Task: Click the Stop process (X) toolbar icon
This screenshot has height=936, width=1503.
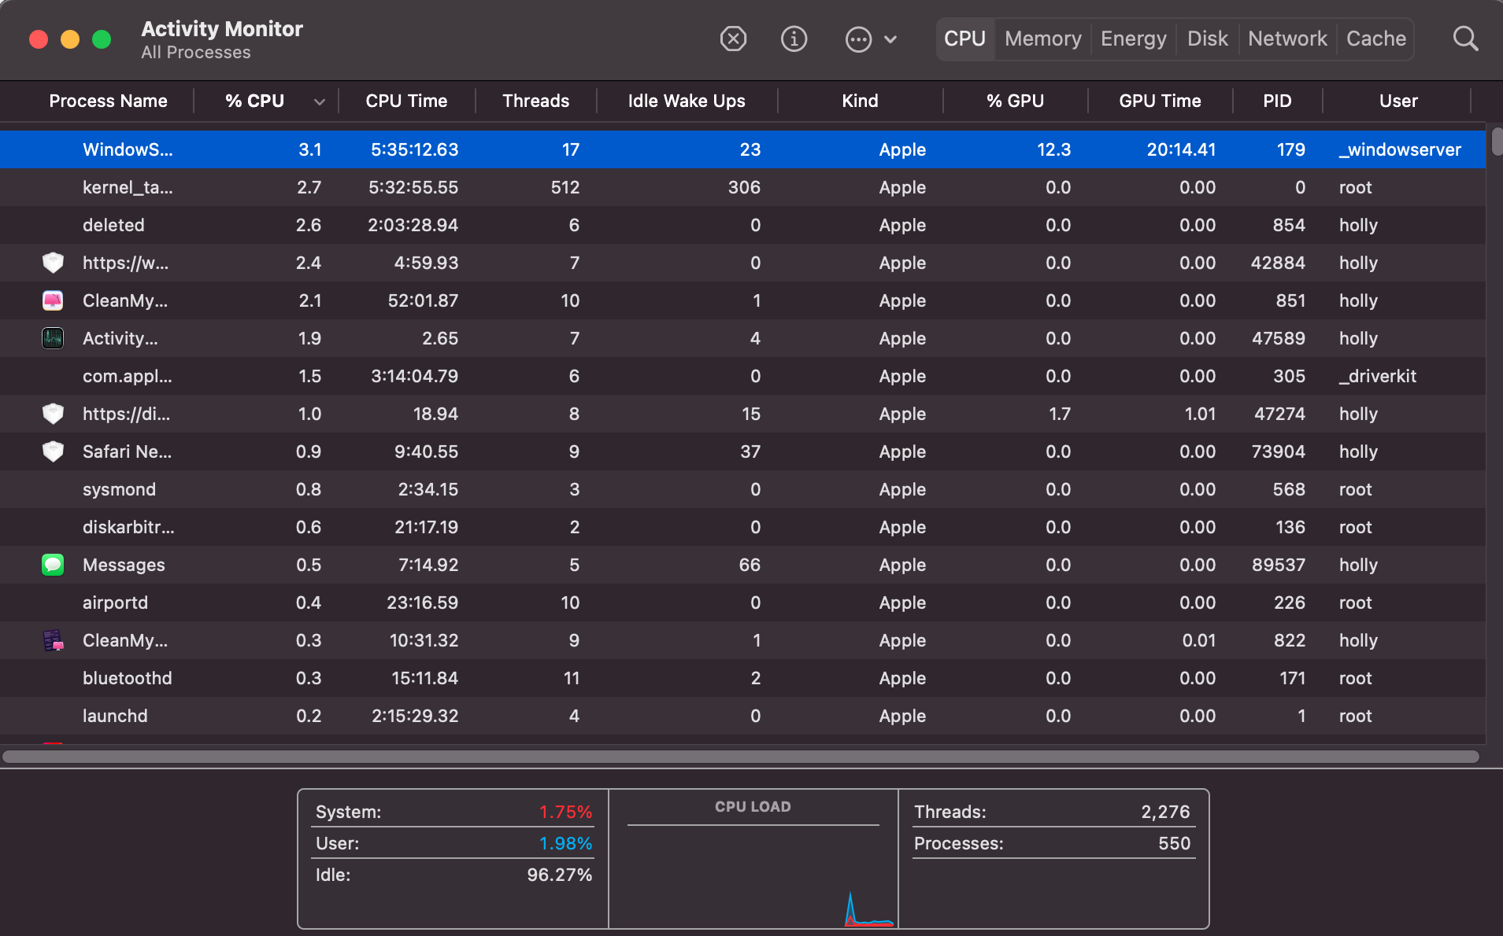Action: click(733, 39)
